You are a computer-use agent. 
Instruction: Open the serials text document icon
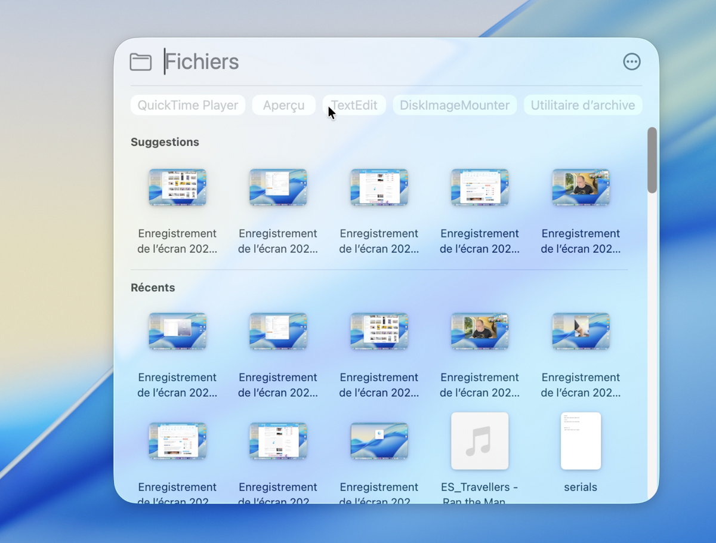(580, 440)
